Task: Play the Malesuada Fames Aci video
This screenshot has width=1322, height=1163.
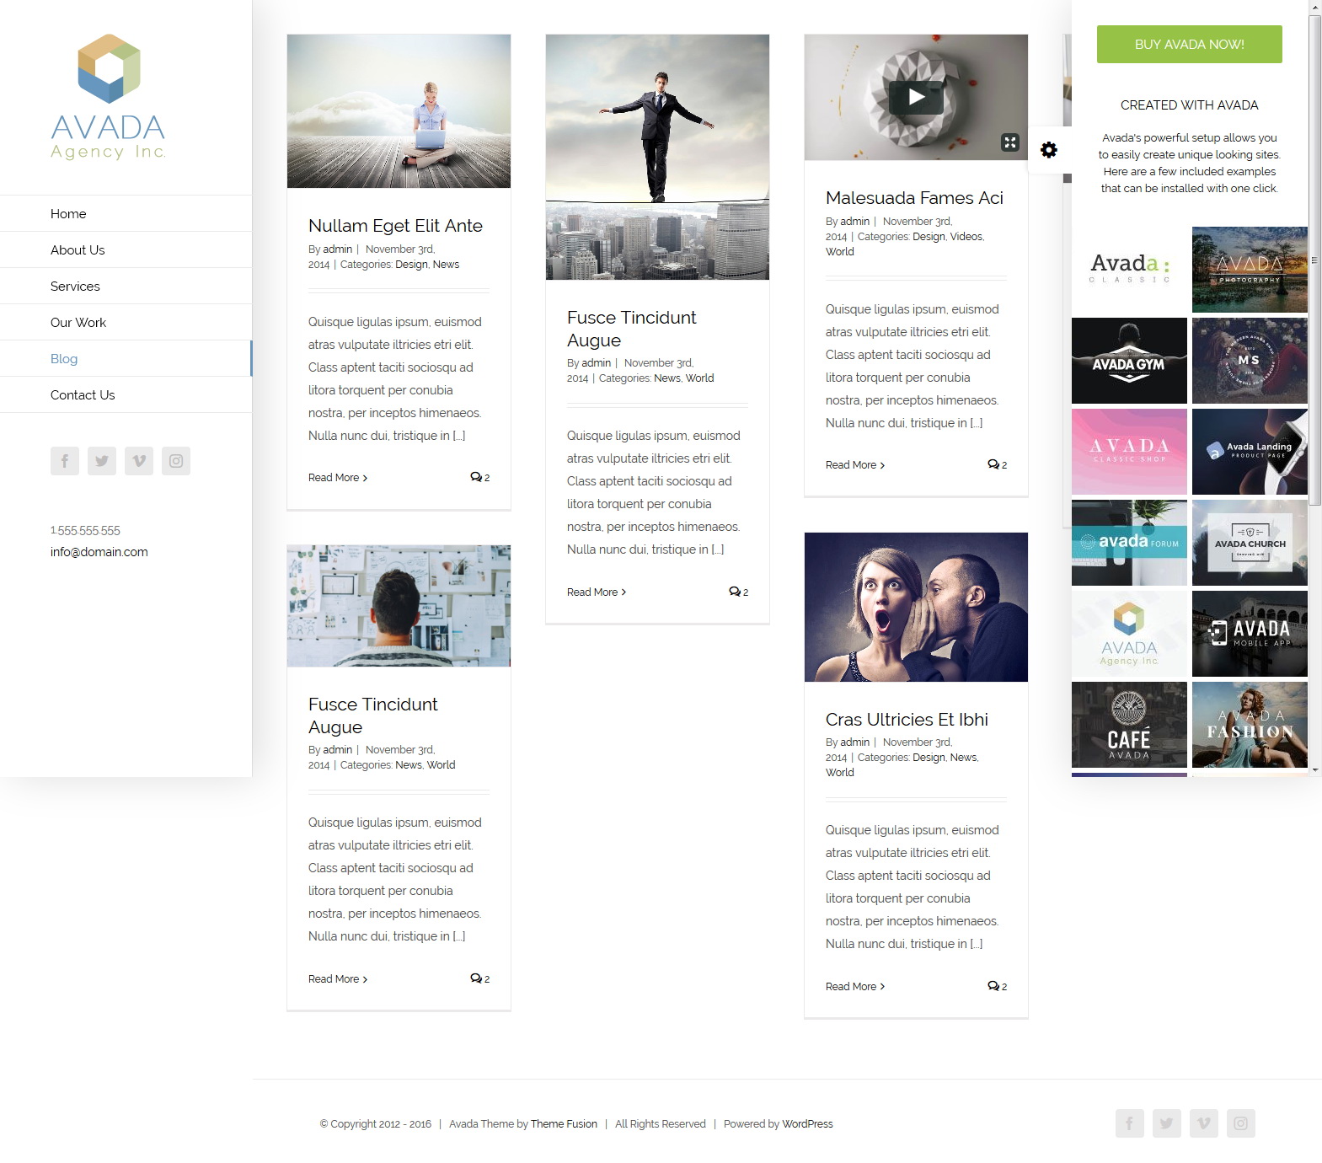Action: coord(917,97)
